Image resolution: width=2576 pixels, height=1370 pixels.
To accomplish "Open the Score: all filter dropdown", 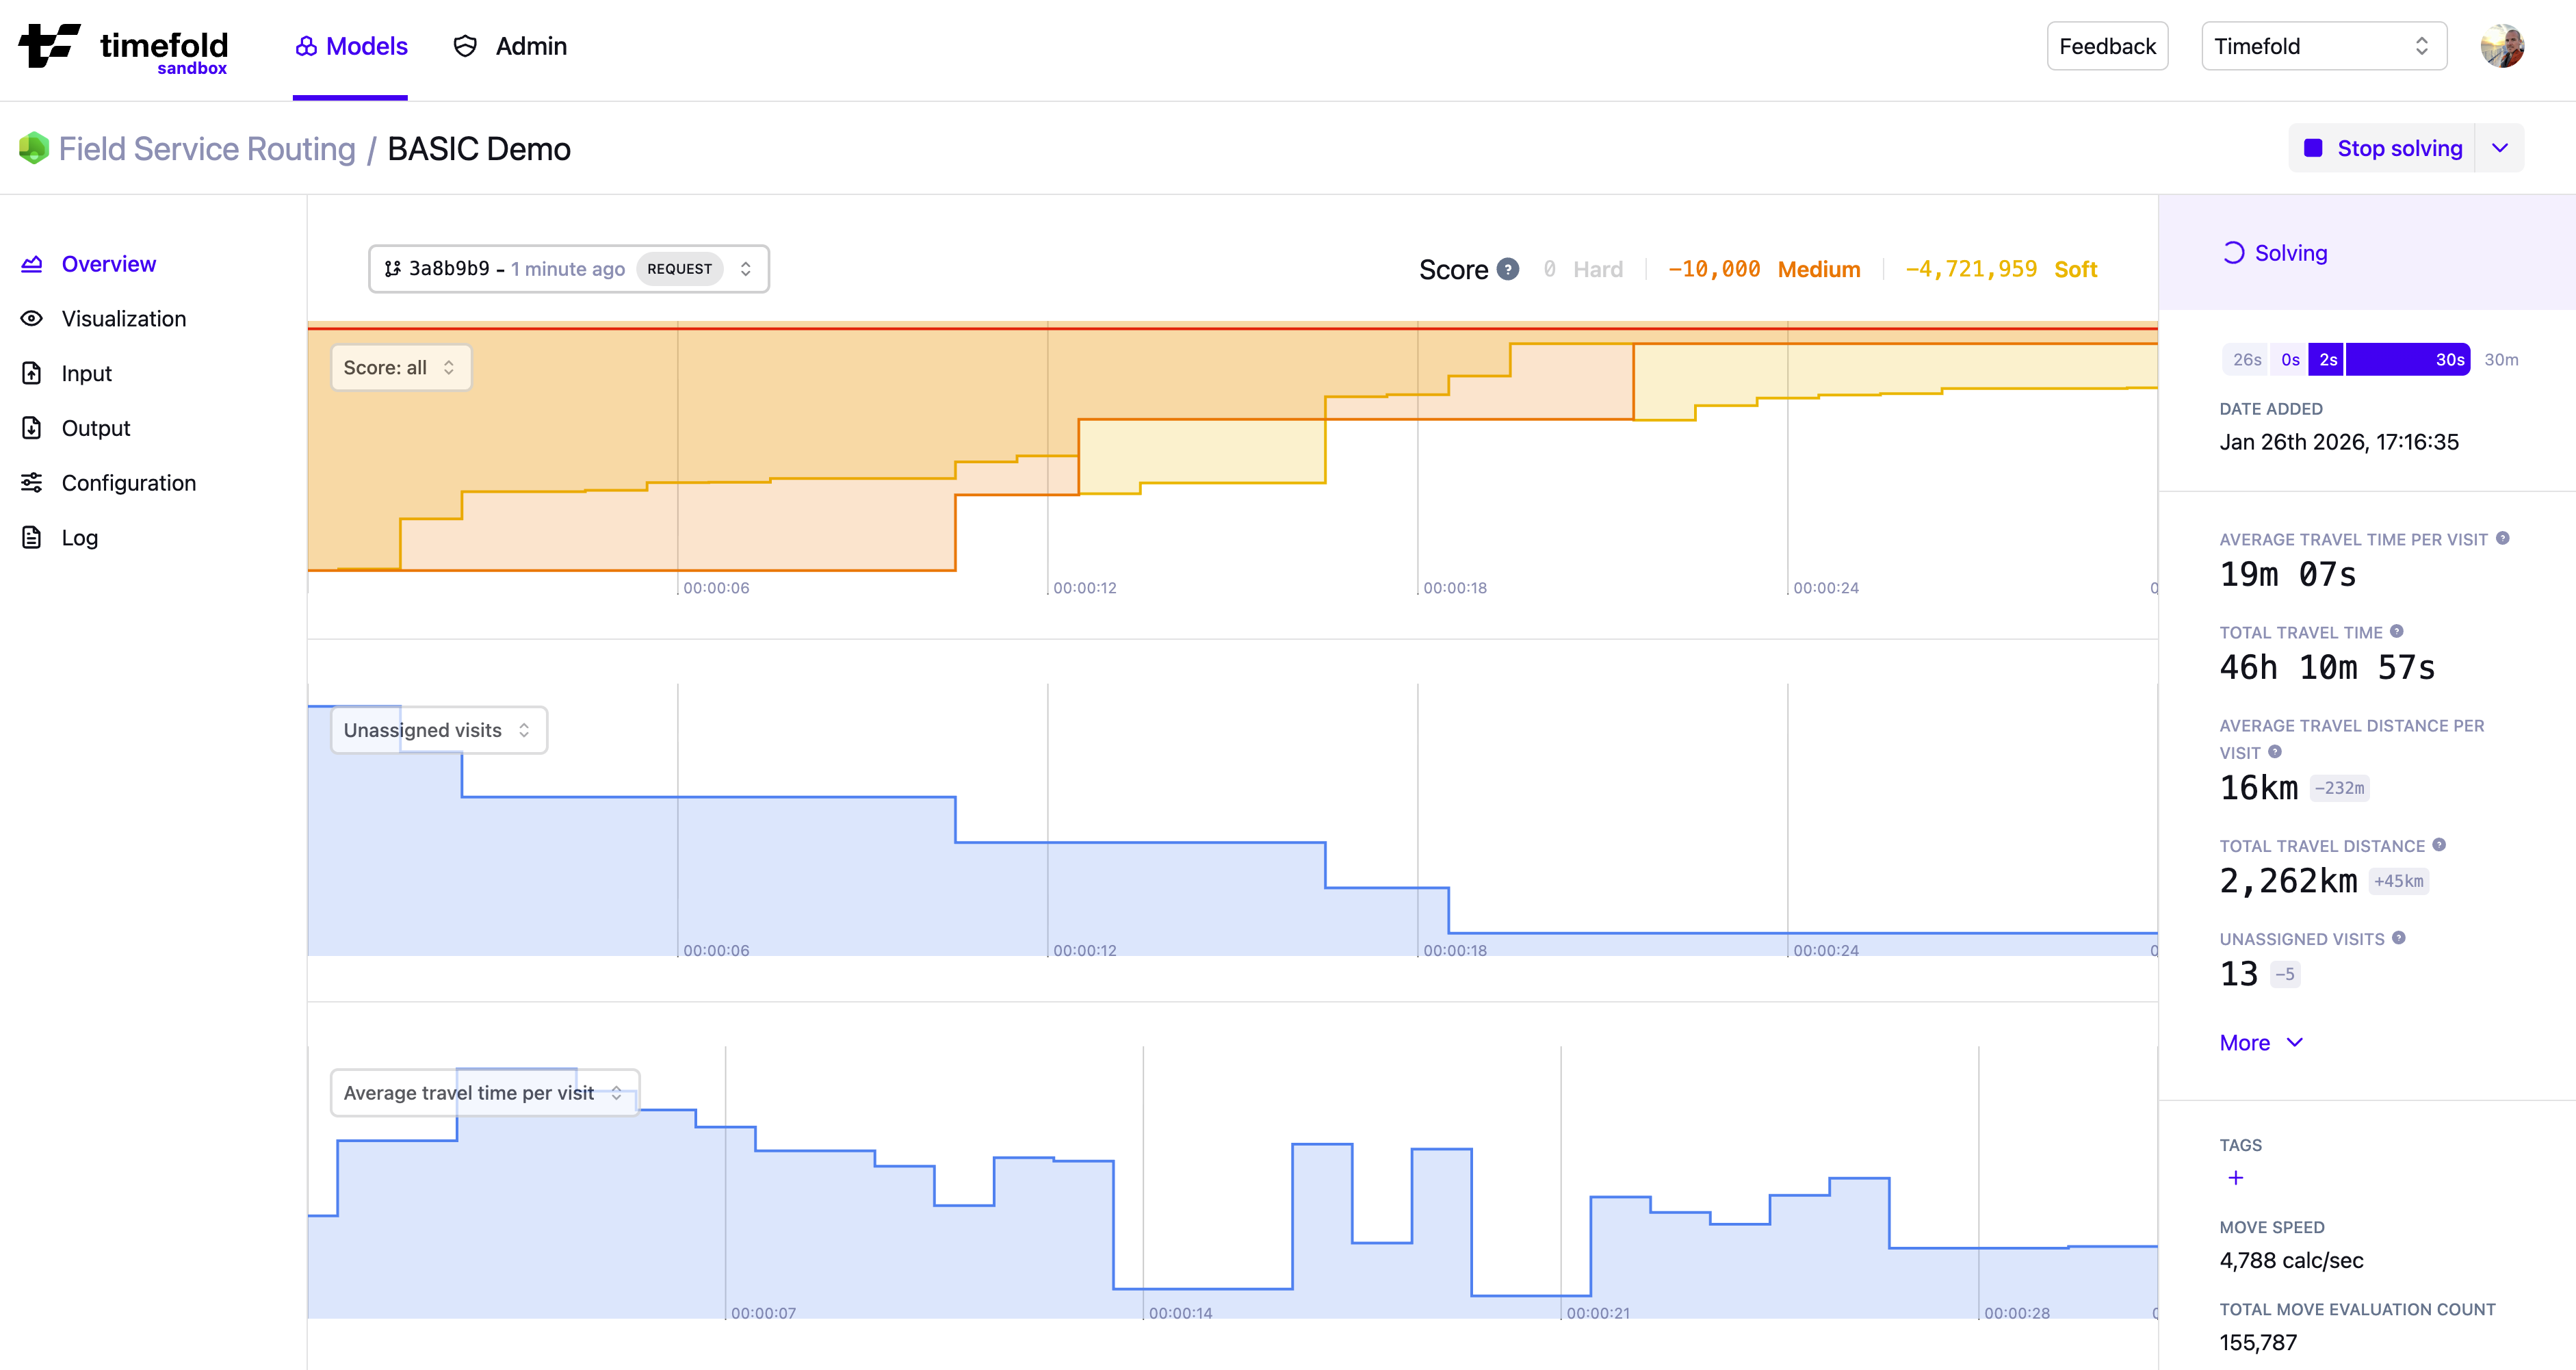I will [399, 367].
